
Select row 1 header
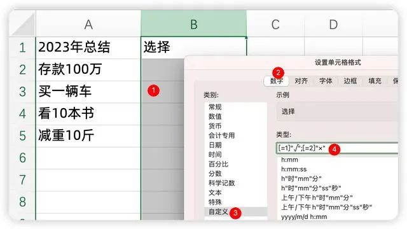point(23,48)
